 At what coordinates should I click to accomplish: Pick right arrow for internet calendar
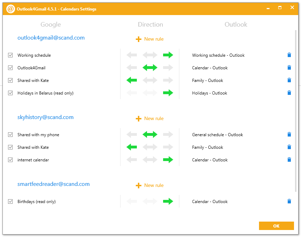click(168, 160)
